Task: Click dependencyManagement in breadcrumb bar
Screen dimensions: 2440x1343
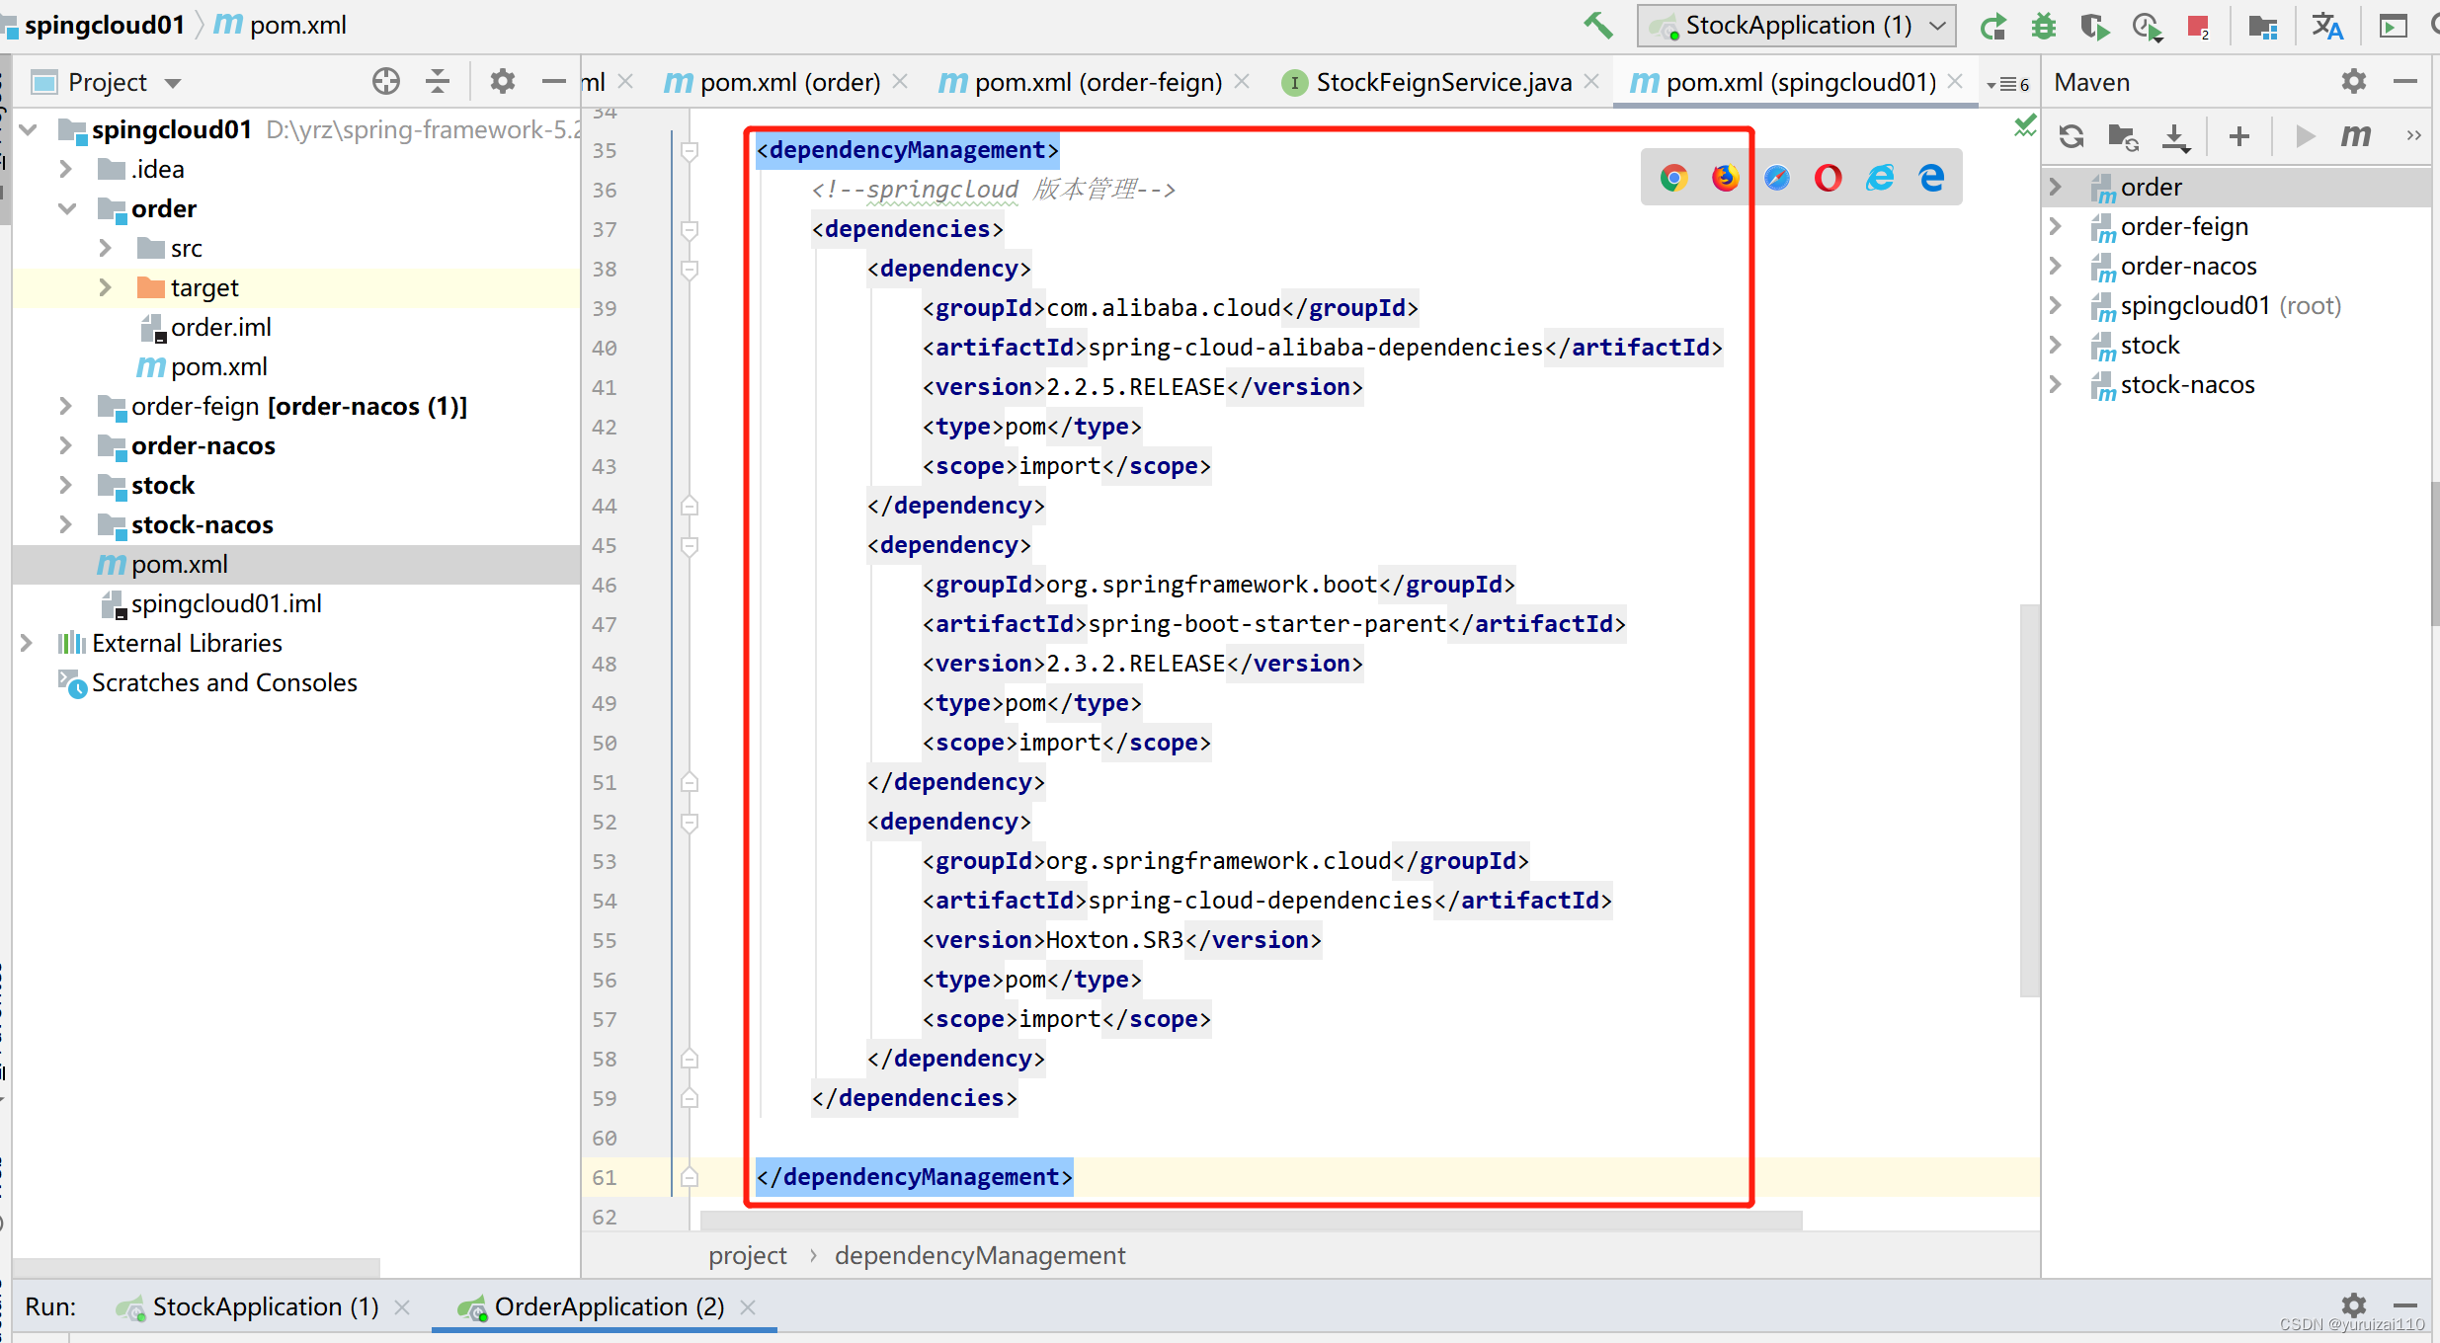Action: pyautogui.click(x=979, y=1255)
